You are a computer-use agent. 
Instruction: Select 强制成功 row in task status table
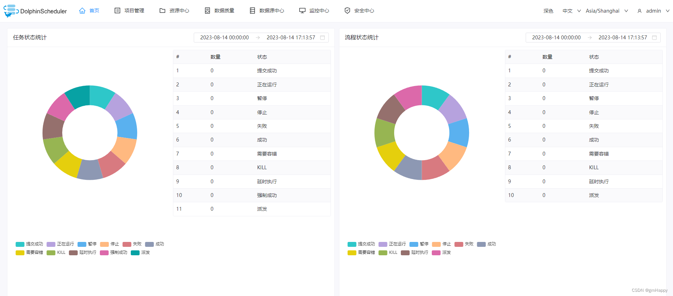[252, 195]
